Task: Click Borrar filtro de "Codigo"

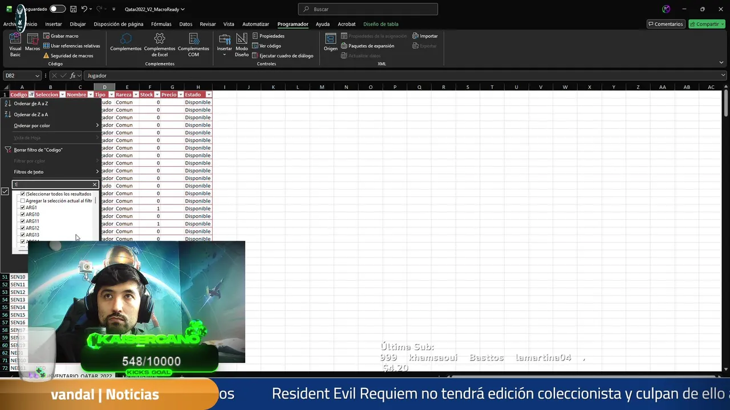Action: click(38, 150)
